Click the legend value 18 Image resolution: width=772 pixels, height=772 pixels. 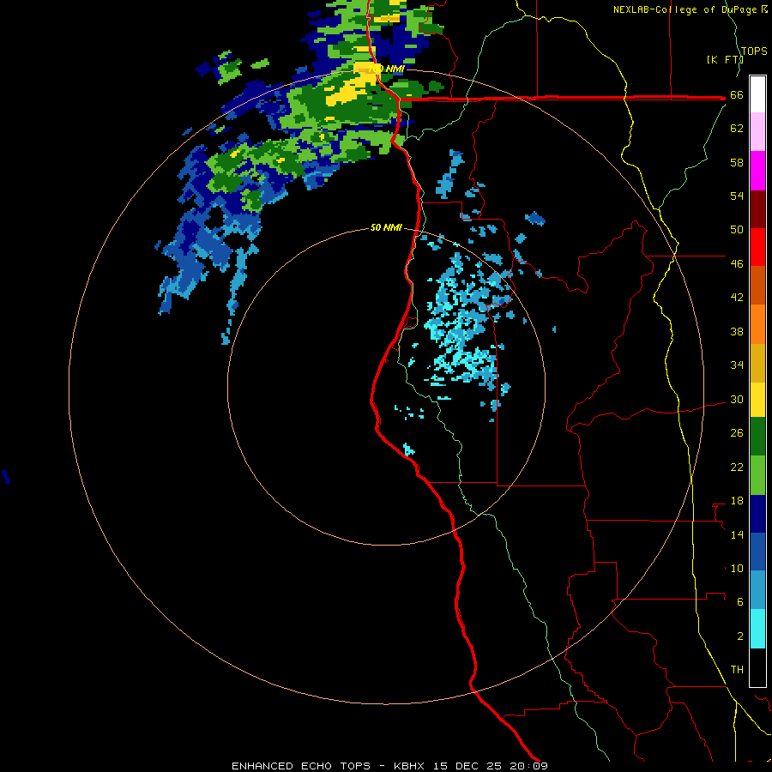737,501
